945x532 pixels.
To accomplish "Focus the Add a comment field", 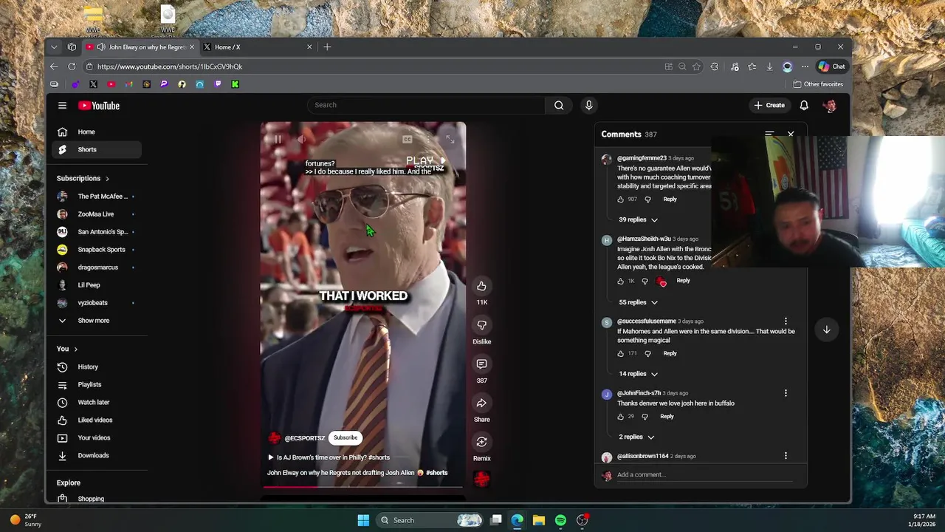I will (x=704, y=474).
